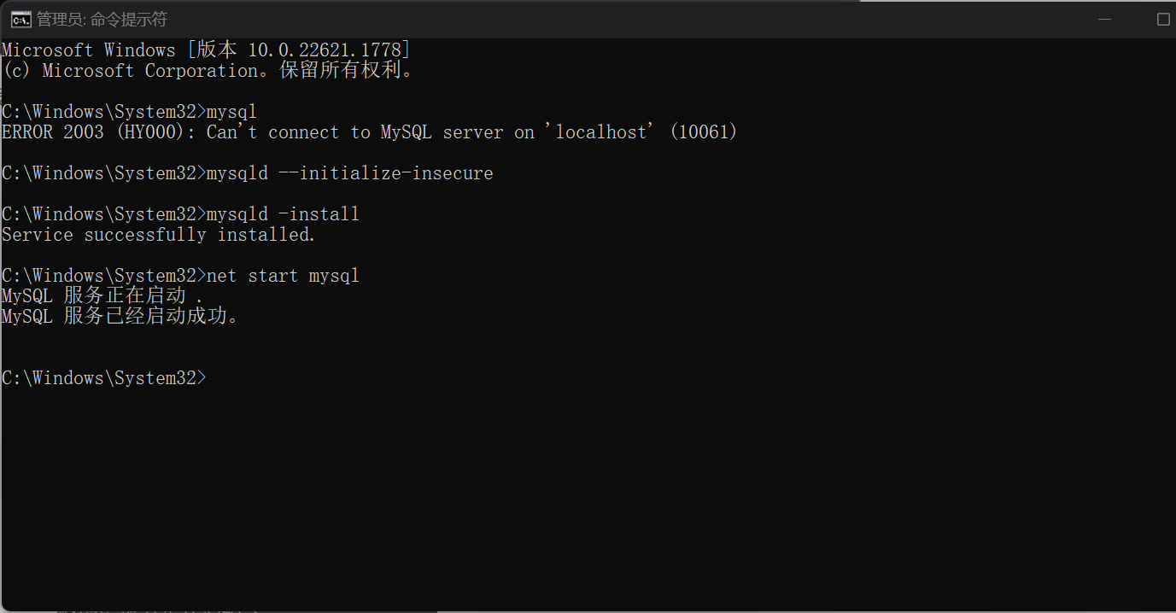Image resolution: width=1176 pixels, height=613 pixels.
Task: Click the Microsoft Corporation copyright line
Action: pyautogui.click(x=205, y=70)
